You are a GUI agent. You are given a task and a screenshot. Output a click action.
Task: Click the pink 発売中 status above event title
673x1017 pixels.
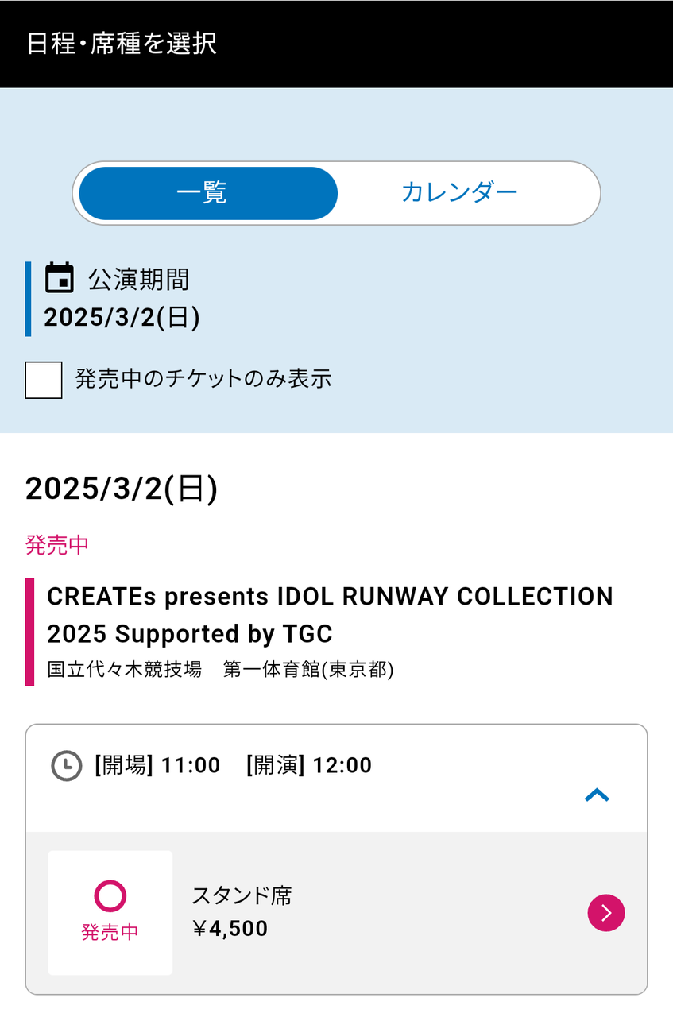click(57, 545)
